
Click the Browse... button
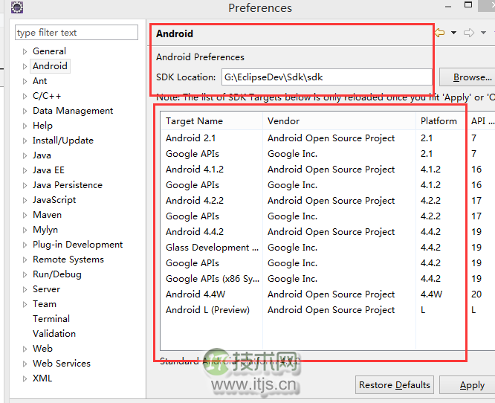coord(467,77)
